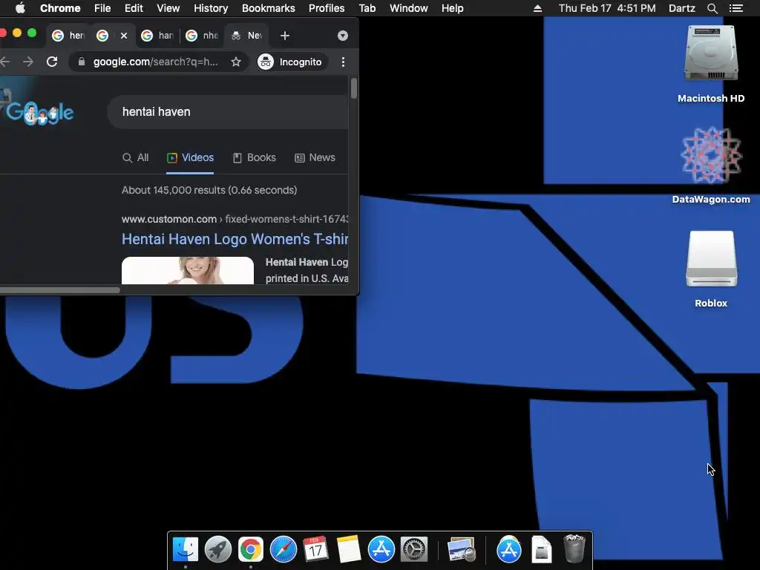The width and height of the screenshot is (760, 570).
Task: Select the Videos search tab
Action: (x=190, y=157)
